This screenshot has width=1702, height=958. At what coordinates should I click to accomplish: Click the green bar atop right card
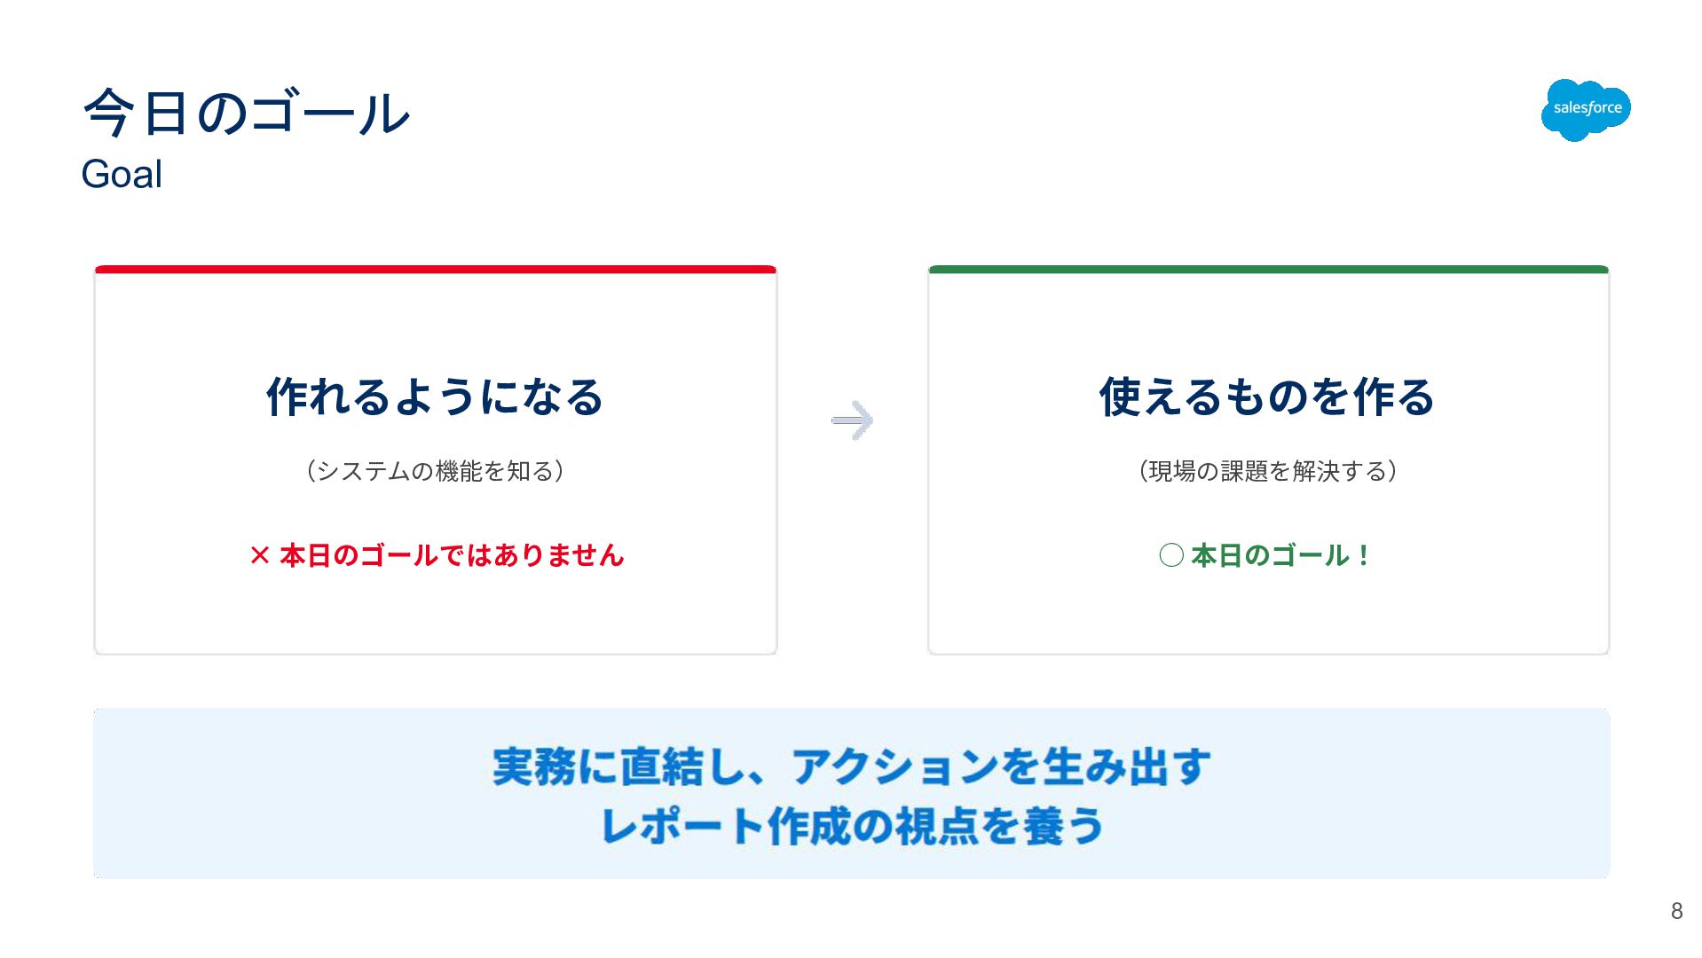(1268, 269)
